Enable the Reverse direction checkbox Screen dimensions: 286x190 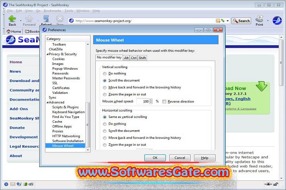tap(164, 101)
